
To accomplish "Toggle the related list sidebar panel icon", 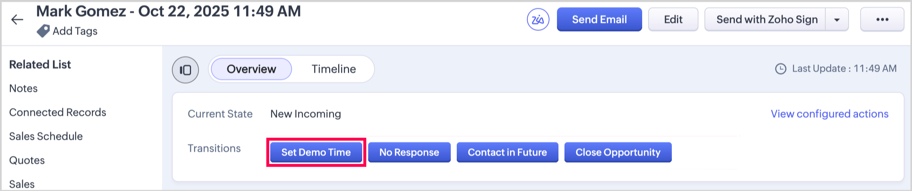I will [x=185, y=70].
